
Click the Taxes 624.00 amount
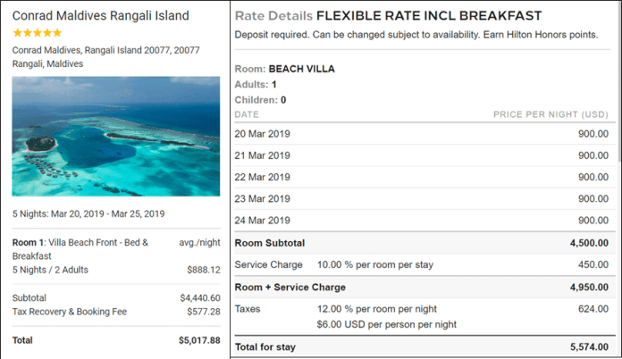click(x=593, y=309)
